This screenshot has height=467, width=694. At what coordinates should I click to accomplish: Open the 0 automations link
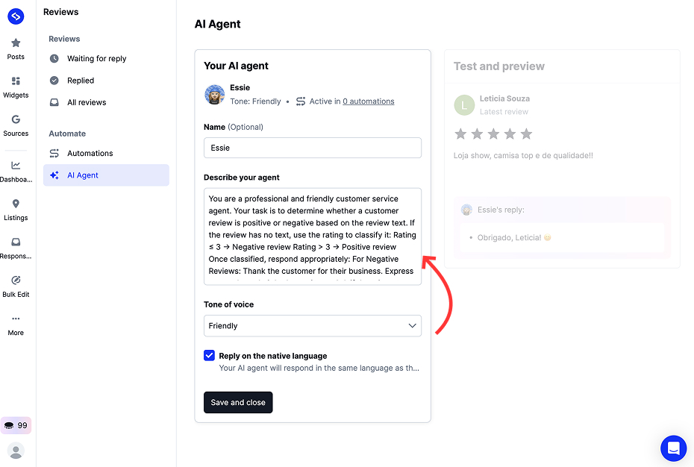point(368,101)
